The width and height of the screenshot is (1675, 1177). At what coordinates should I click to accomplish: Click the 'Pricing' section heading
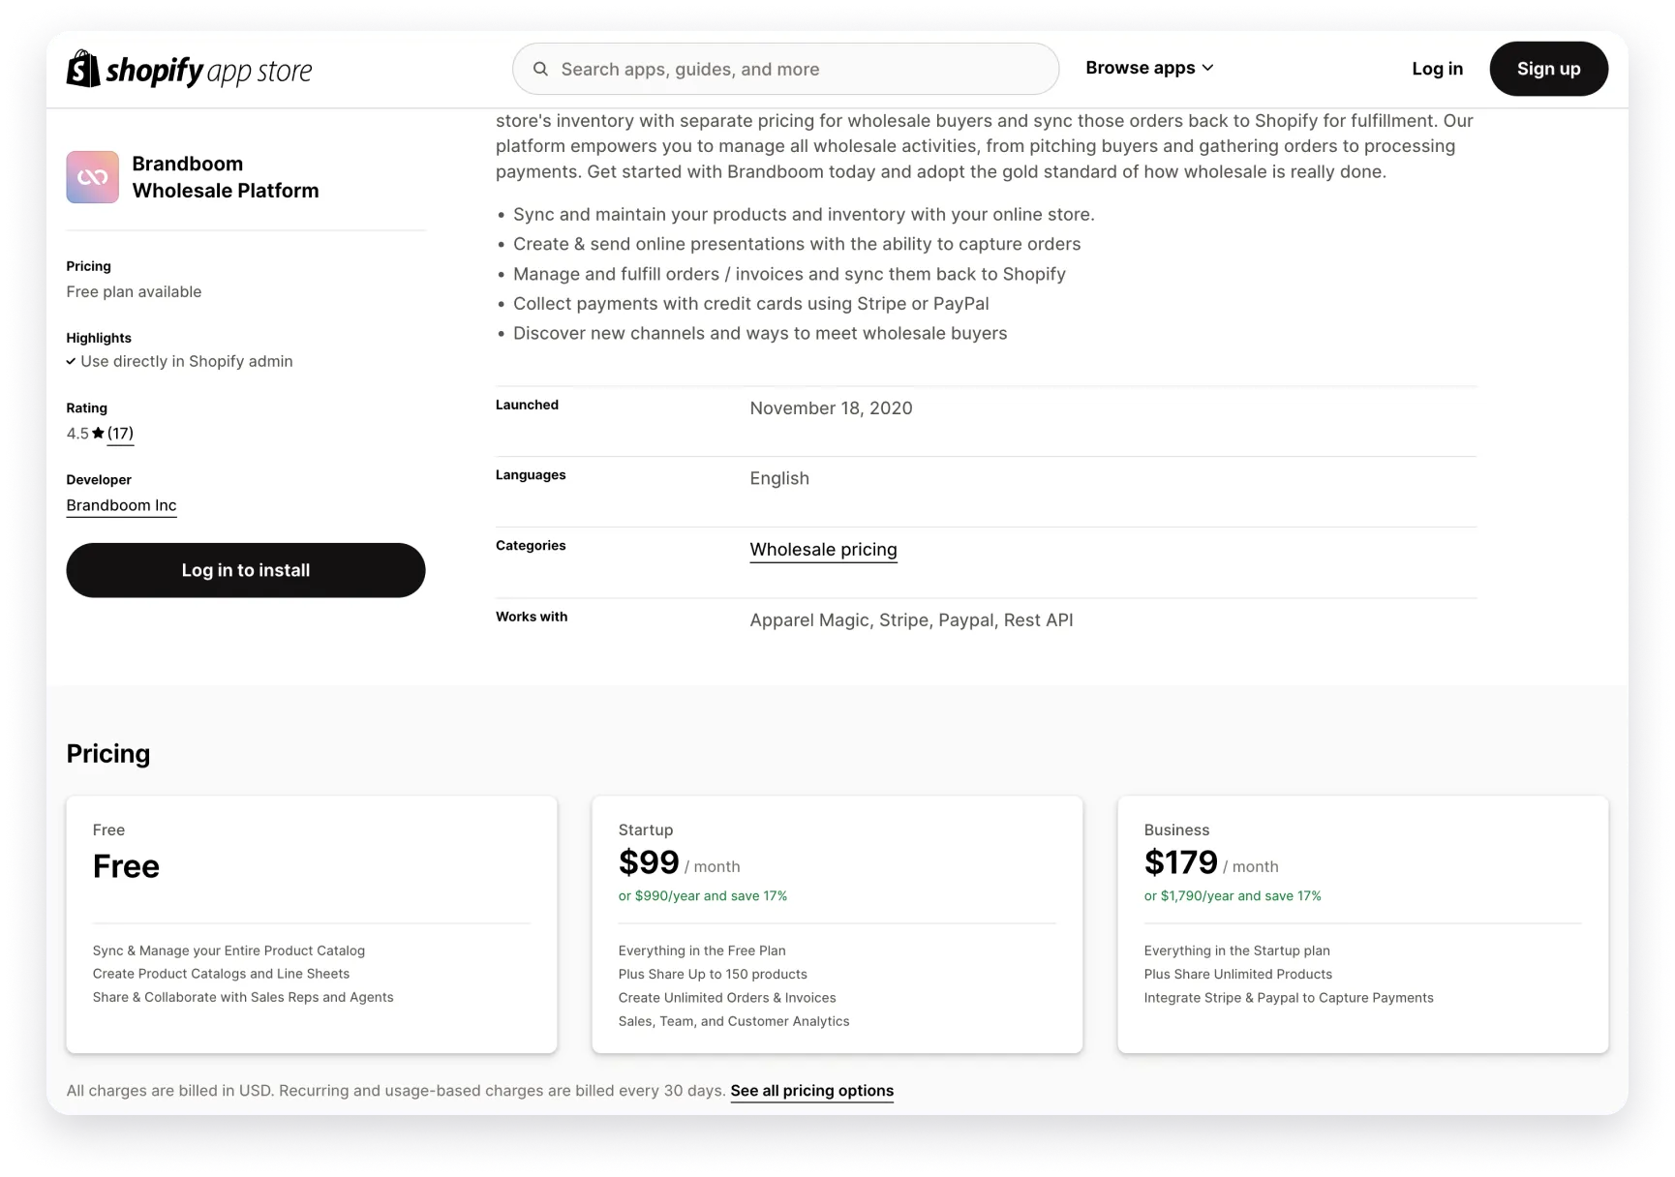(108, 754)
